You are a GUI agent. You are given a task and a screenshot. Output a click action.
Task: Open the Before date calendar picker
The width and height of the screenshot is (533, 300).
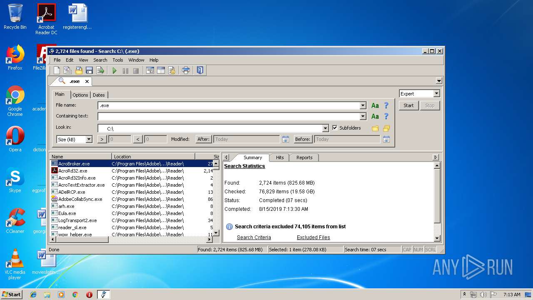pyautogui.click(x=386, y=139)
